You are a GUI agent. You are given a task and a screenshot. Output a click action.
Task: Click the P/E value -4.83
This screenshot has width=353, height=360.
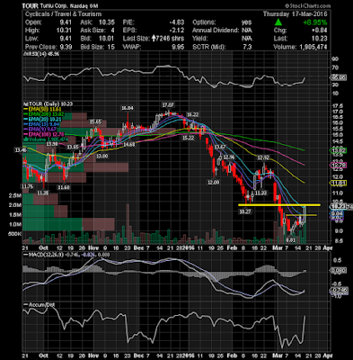pyautogui.click(x=177, y=22)
